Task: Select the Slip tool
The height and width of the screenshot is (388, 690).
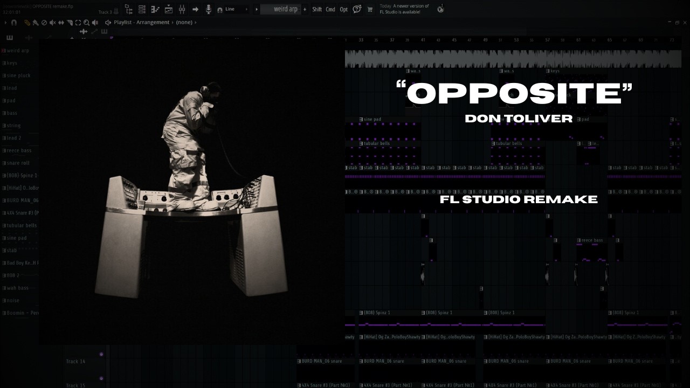Action: [x=61, y=23]
